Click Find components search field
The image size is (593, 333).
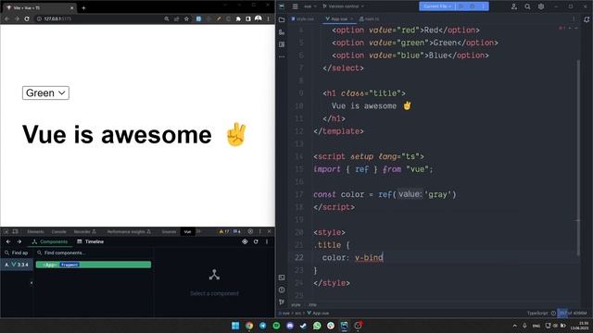click(x=95, y=253)
